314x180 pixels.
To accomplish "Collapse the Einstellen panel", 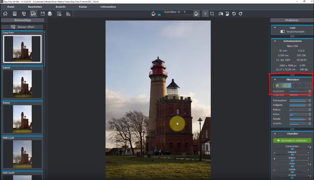I will [x=275, y=134].
